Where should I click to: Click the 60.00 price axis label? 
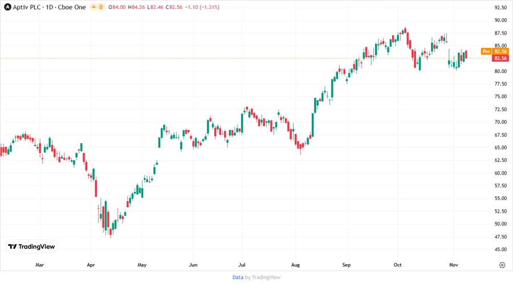[x=500, y=173]
